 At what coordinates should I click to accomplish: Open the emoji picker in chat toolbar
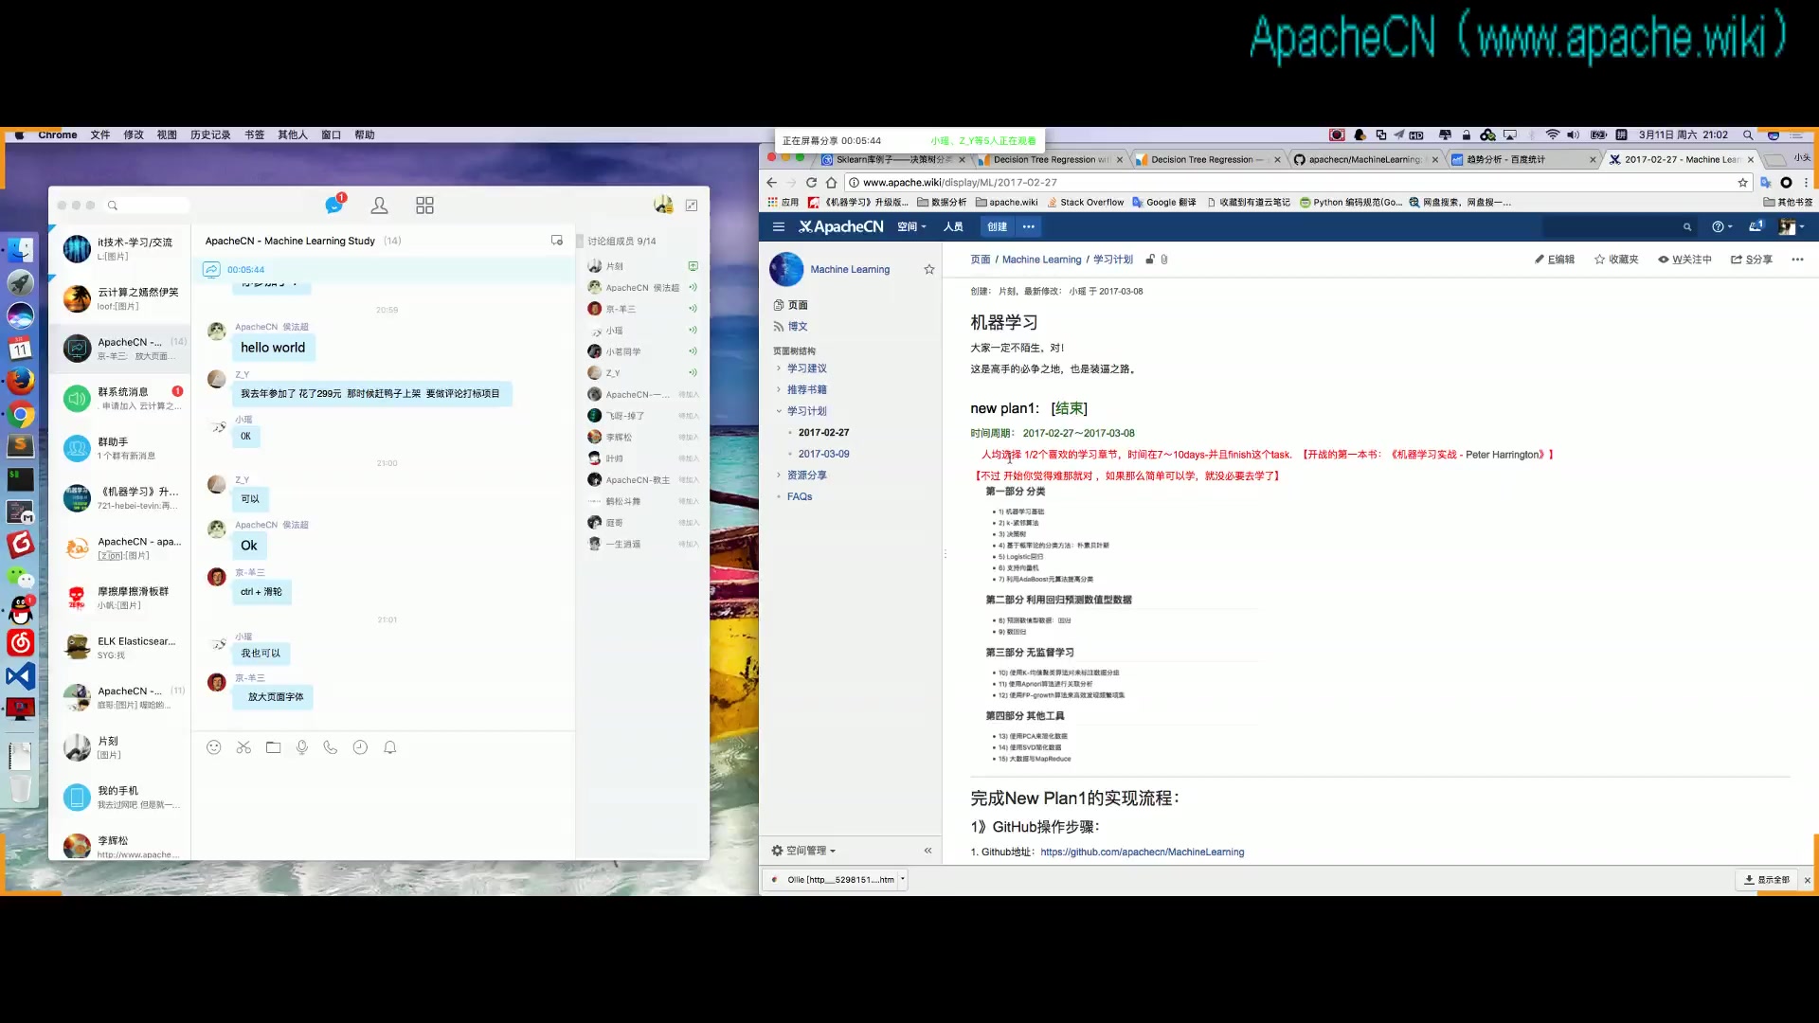(214, 747)
